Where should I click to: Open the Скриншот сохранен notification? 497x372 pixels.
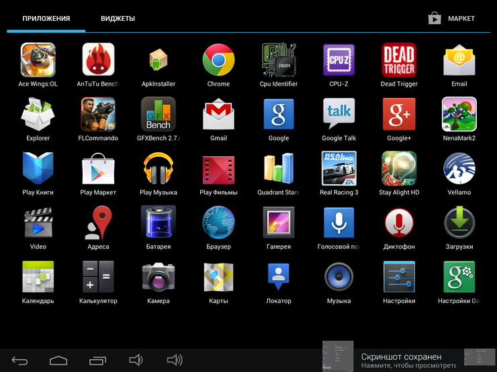tap(409, 361)
